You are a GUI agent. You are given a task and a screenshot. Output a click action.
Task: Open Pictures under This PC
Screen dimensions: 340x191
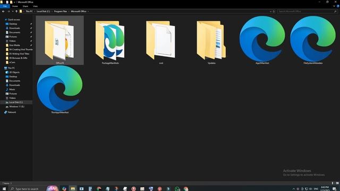(x=13, y=94)
